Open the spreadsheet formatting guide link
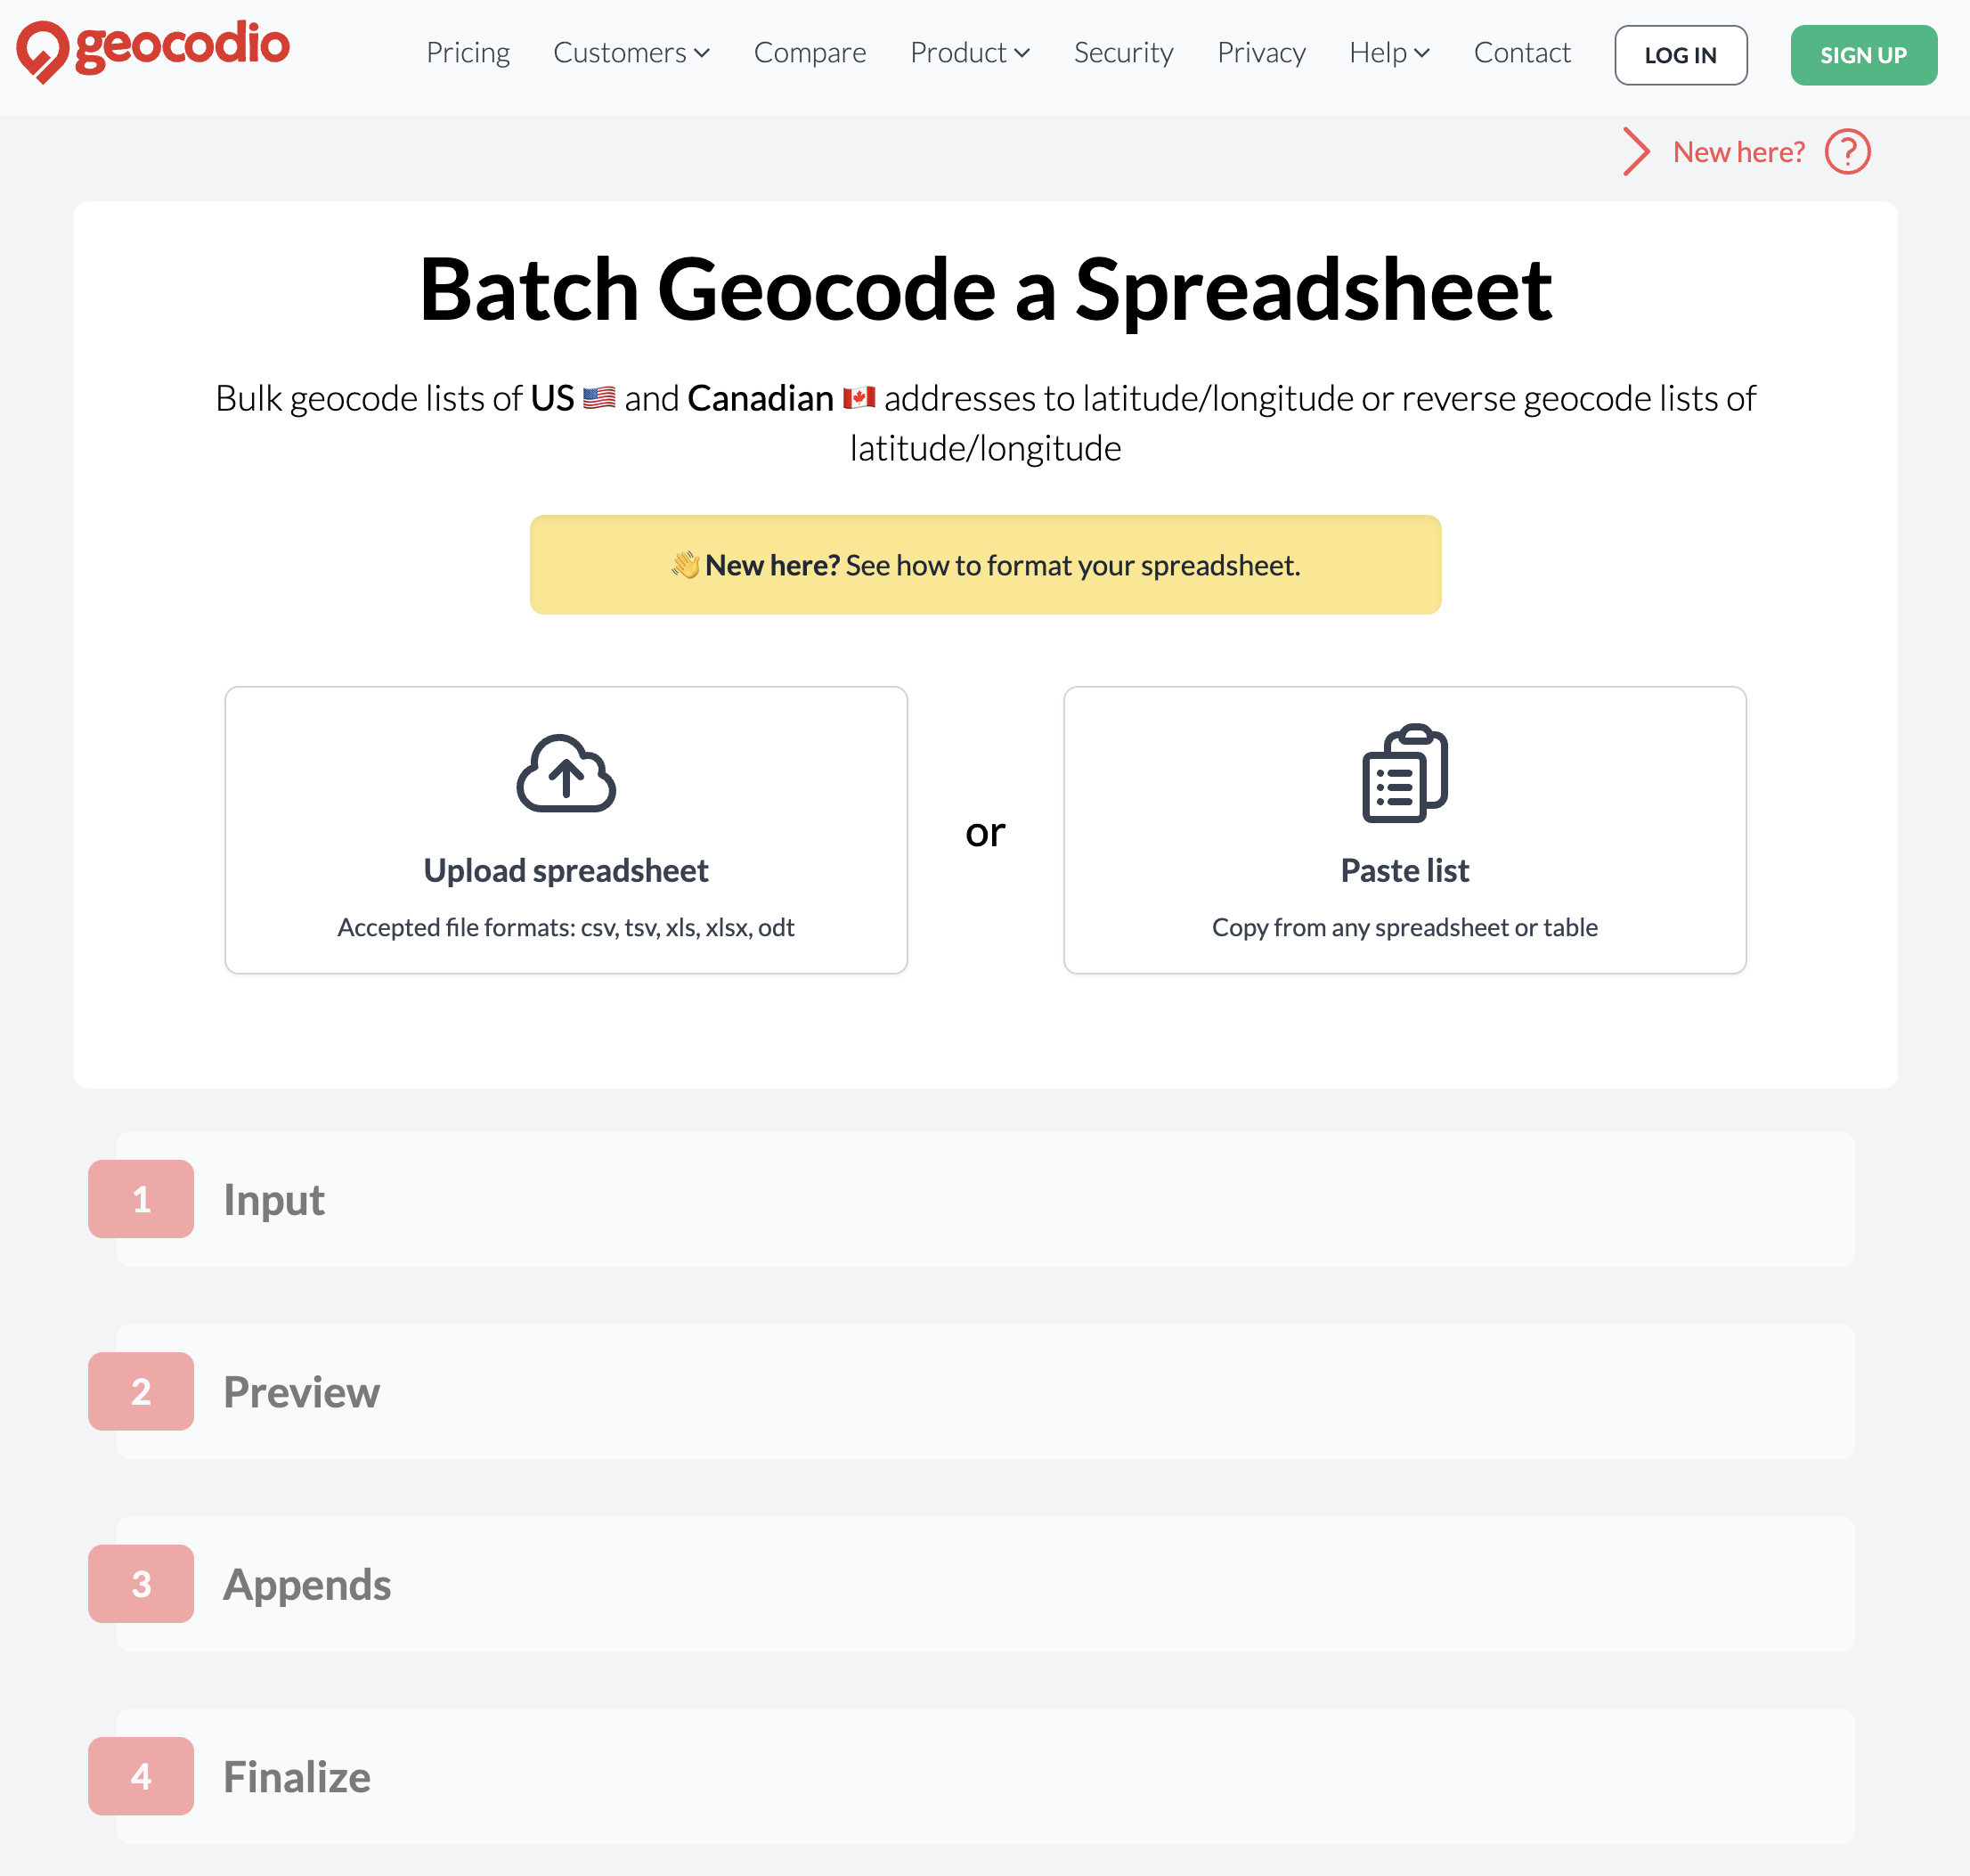The width and height of the screenshot is (1970, 1876). pos(1072,565)
